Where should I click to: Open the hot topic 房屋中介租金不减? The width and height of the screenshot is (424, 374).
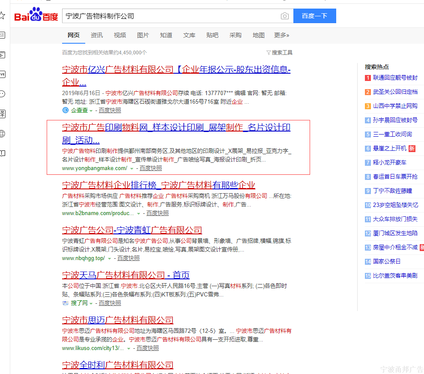395,248
